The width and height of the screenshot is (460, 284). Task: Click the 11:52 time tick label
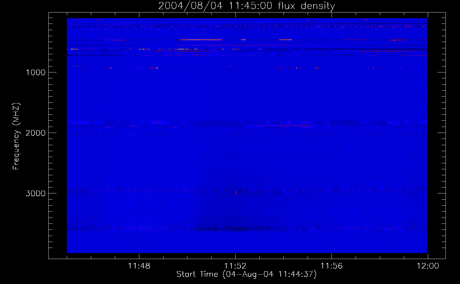click(235, 266)
